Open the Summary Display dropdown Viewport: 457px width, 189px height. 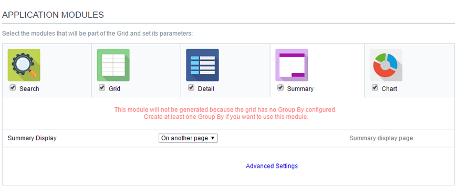(x=188, y=138)
